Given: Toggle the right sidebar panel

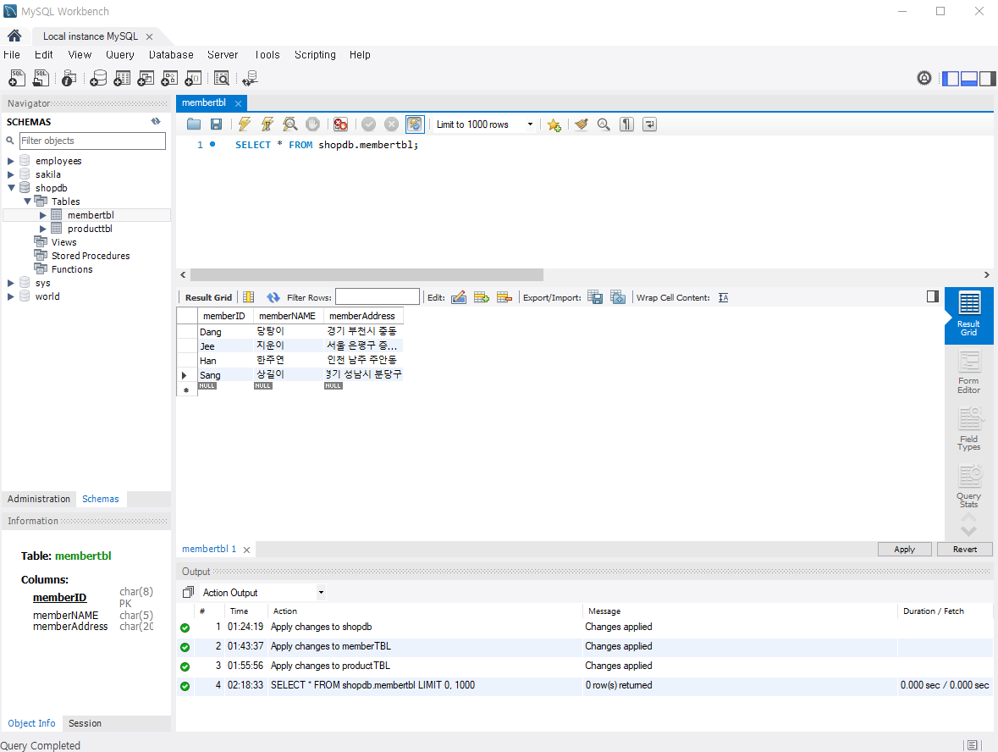Looking at the screenshot, I should pos(987,78).
